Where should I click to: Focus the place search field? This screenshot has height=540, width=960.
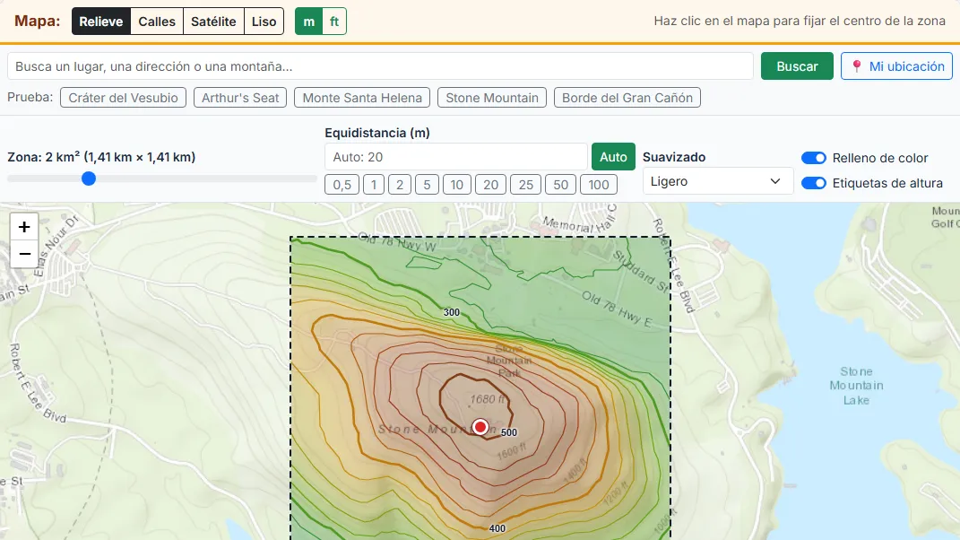pyautogui.click(x=380, y=66)
